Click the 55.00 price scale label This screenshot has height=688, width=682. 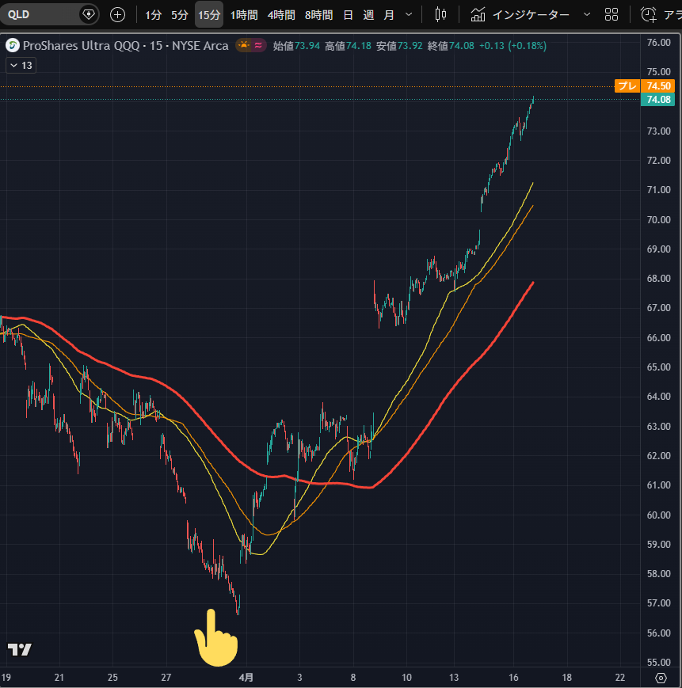(x=659, y=662)
